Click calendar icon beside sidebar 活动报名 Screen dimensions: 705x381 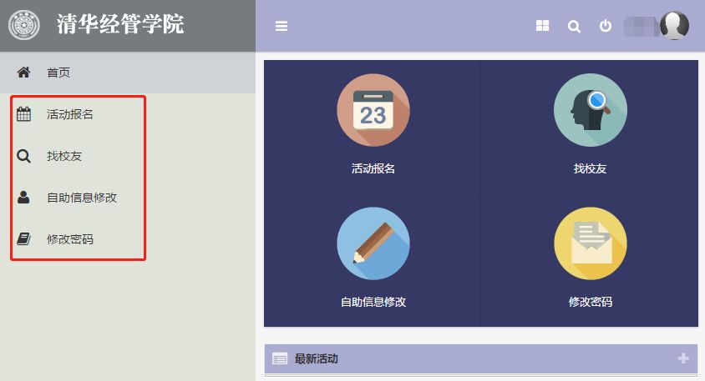pos(23,114)
